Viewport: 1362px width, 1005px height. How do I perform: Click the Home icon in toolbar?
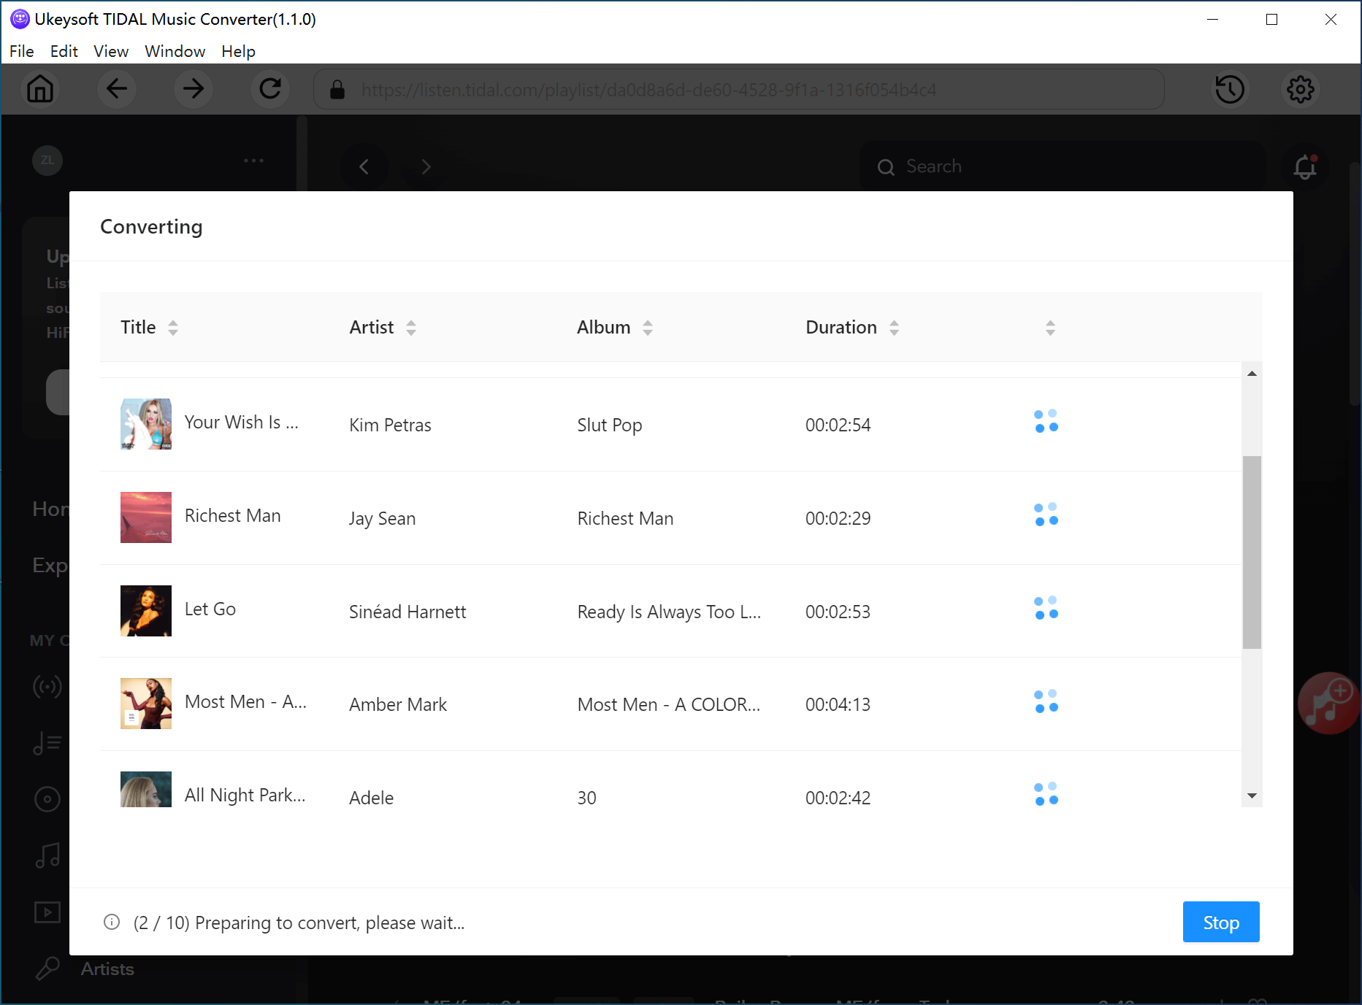[40, 89]
